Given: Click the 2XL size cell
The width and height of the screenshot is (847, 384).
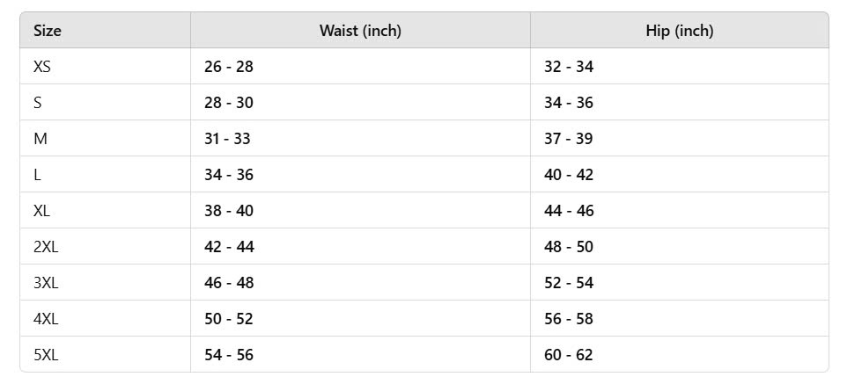Looking at the screenshot, I should [x=46, y=247].
